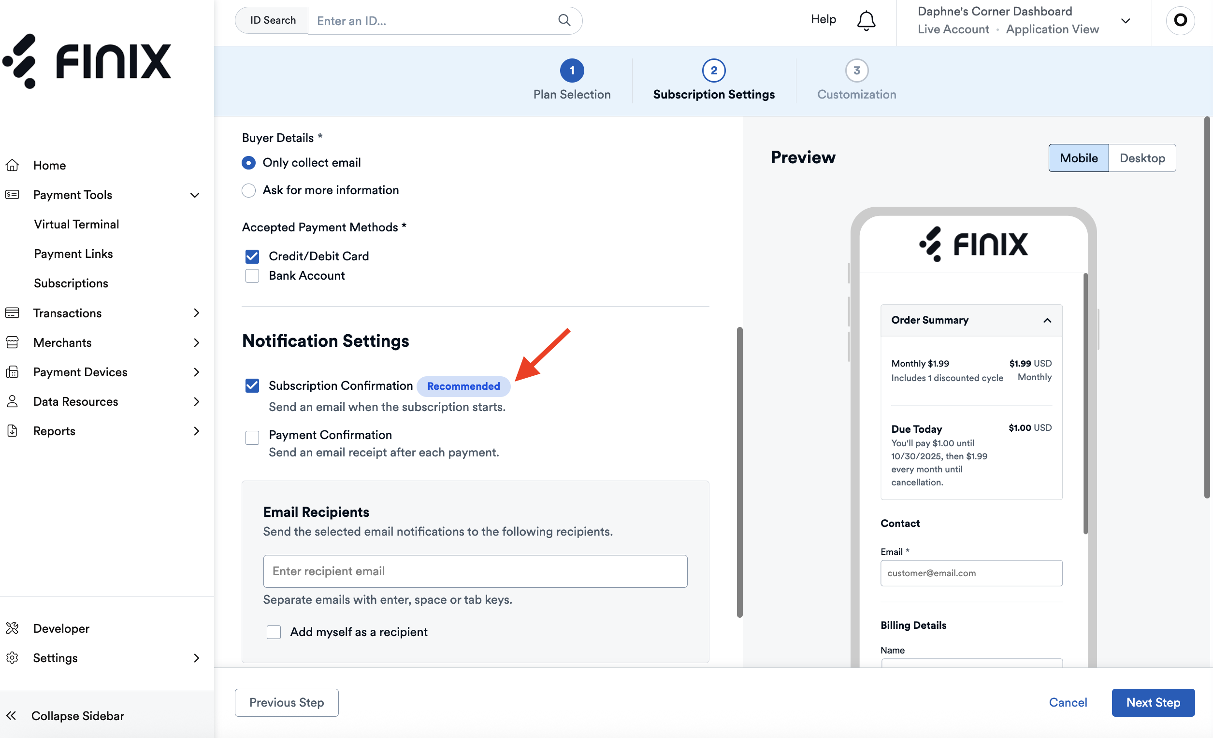Switch preview to Desktop tab
Screen dimensions: 1213x738
1141,158
